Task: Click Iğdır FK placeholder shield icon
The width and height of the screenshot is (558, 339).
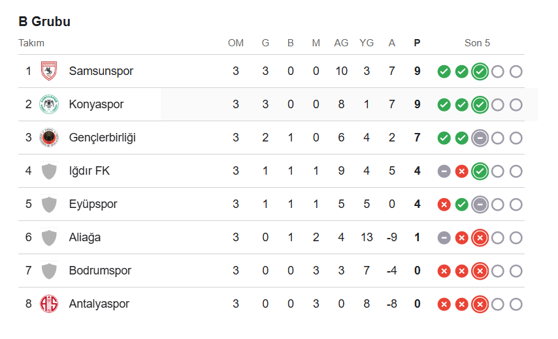Action: tap(49, 171)
